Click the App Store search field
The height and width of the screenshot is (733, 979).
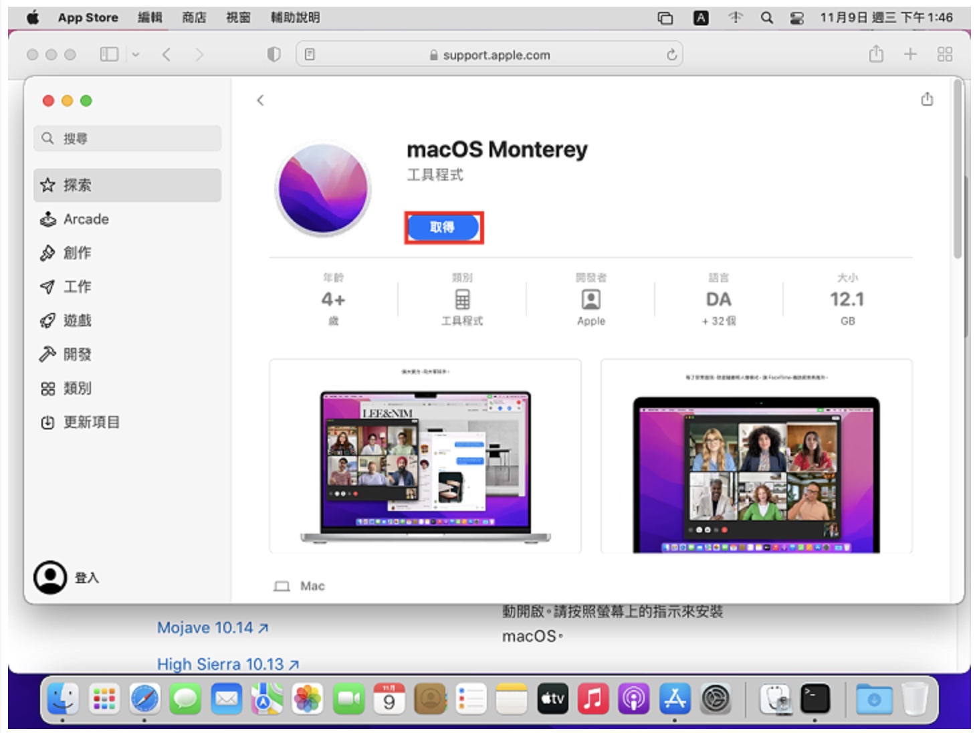[127, 138]
